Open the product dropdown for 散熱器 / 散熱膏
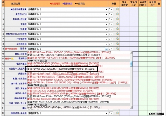 67,19
